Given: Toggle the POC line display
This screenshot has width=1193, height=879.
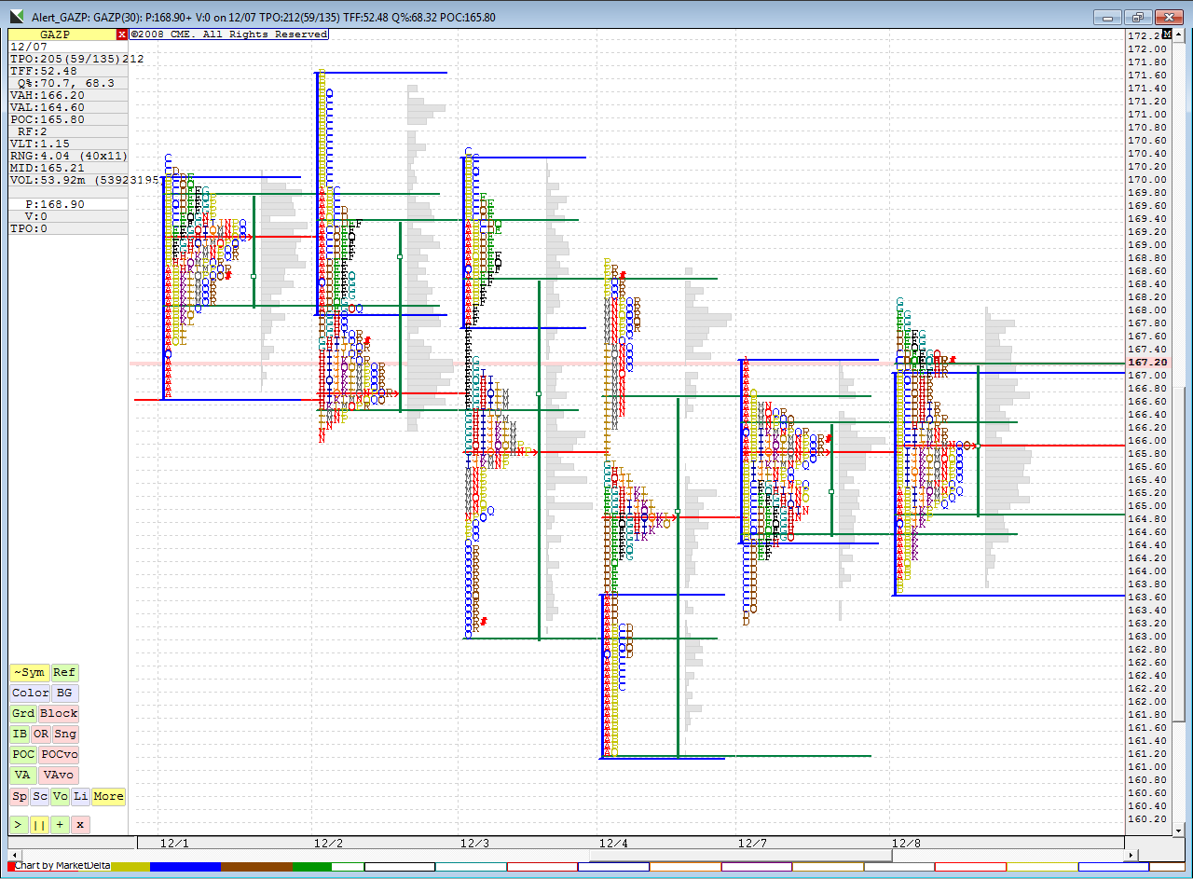Looking at the screenshot, I should (23, 755).
